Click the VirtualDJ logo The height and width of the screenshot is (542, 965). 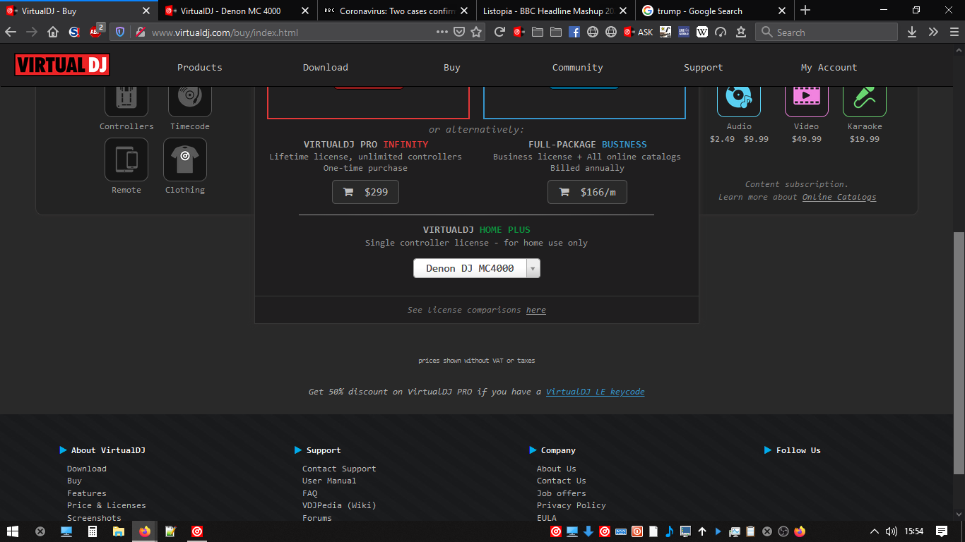click(62, 65)
